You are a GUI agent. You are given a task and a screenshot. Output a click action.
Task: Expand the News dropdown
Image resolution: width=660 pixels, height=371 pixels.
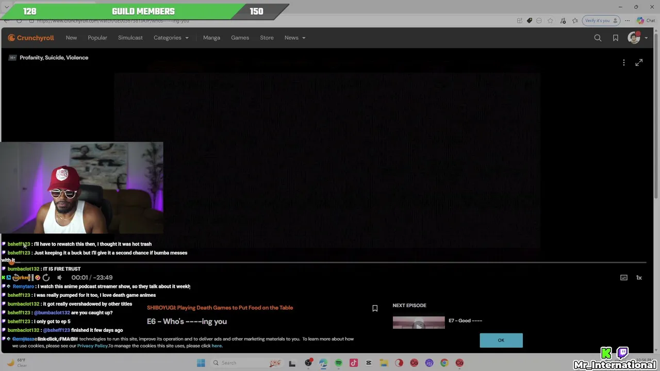(295, 38)
